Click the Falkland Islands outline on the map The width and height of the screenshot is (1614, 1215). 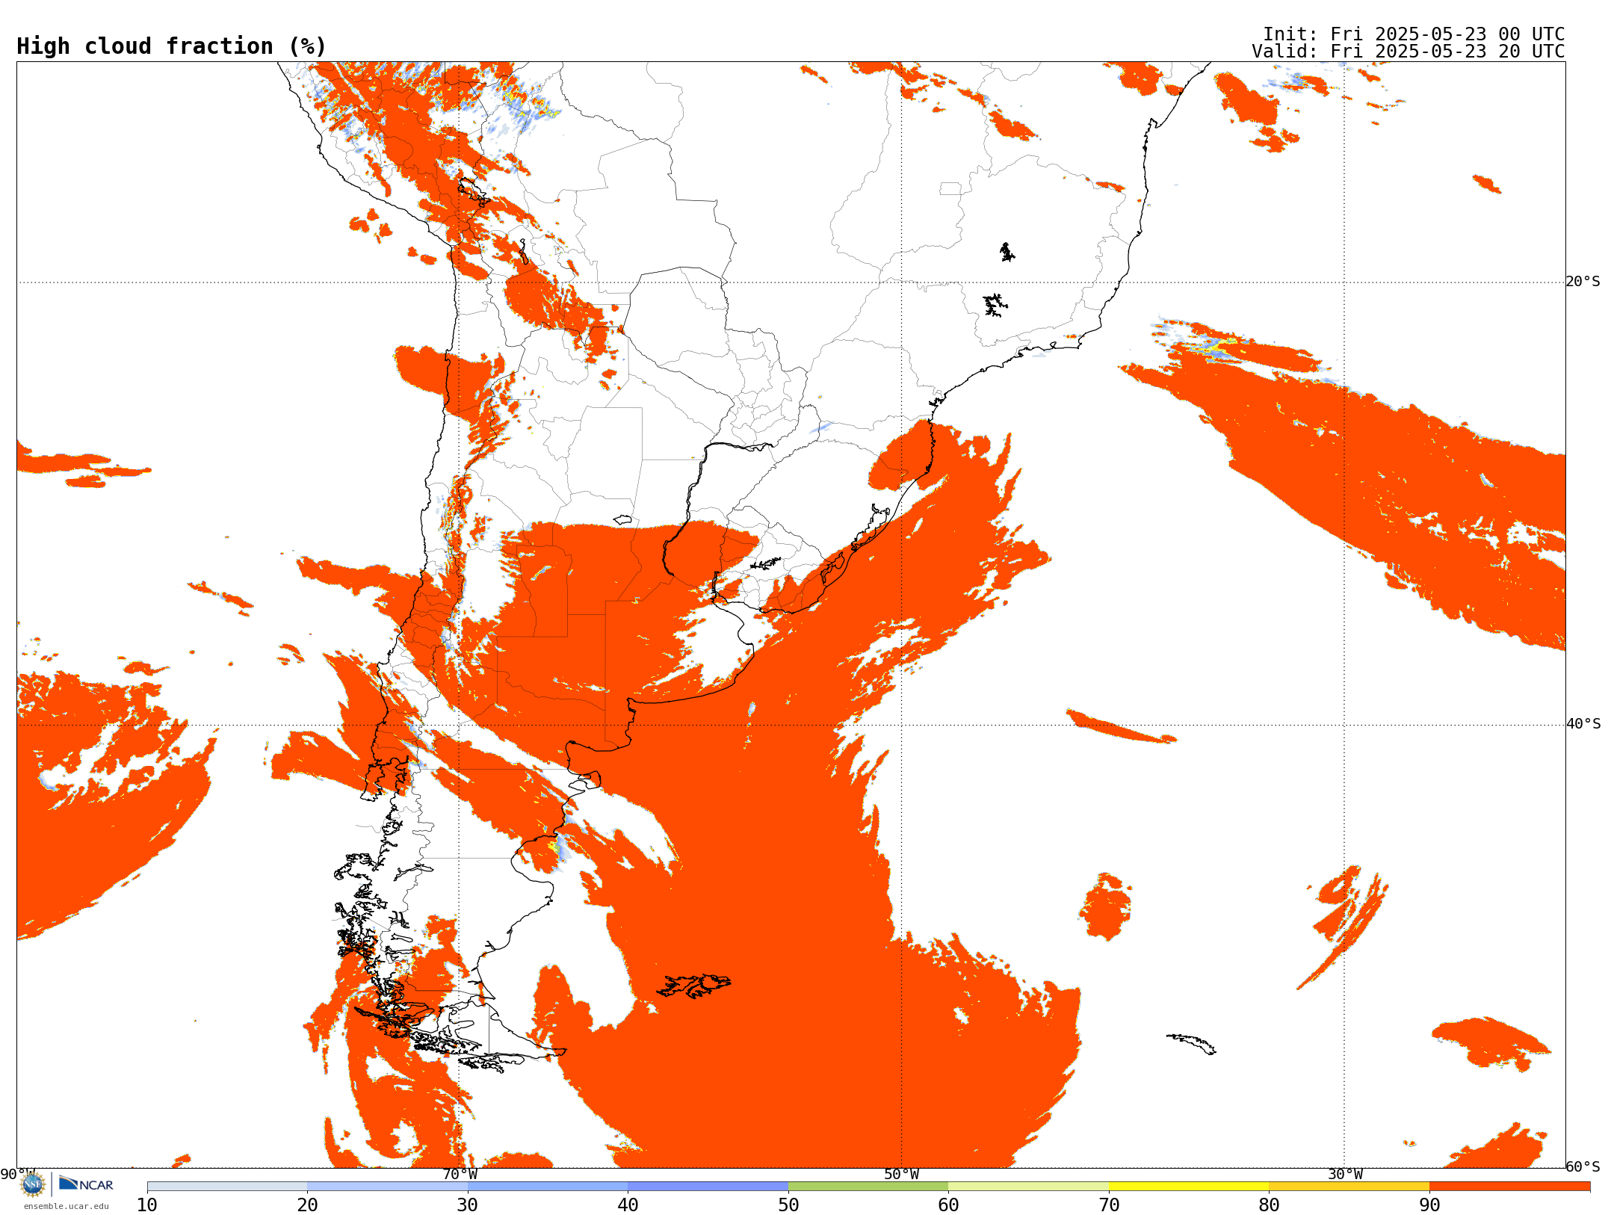[x=694, y=986]
